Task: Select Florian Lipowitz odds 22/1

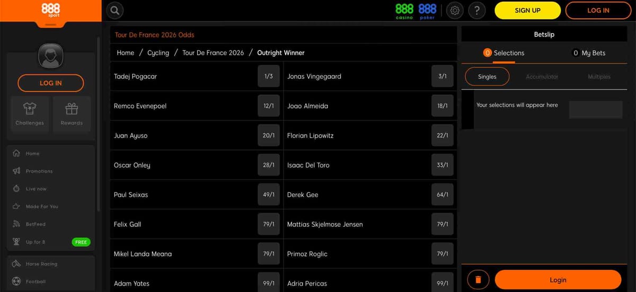Action: (443, 136)
